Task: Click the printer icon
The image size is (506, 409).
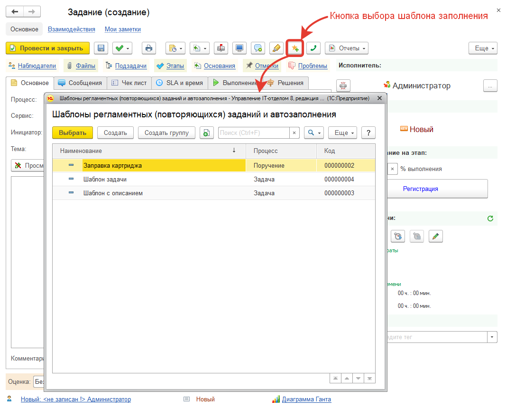Action: click(149, 48)
